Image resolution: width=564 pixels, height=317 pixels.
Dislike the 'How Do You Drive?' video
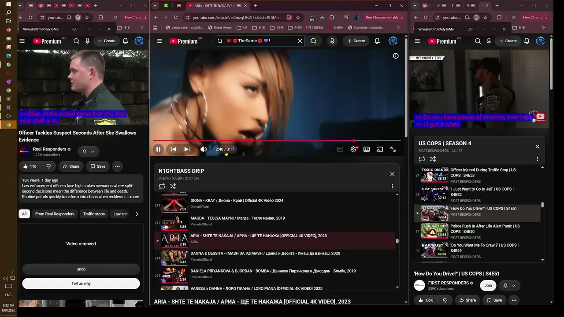coord(445,300)
